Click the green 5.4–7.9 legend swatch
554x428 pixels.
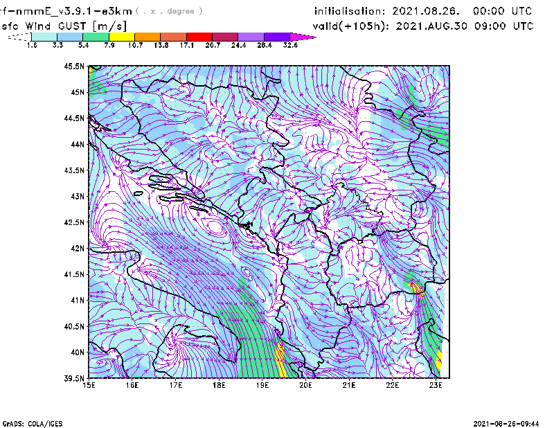(96, 37)
